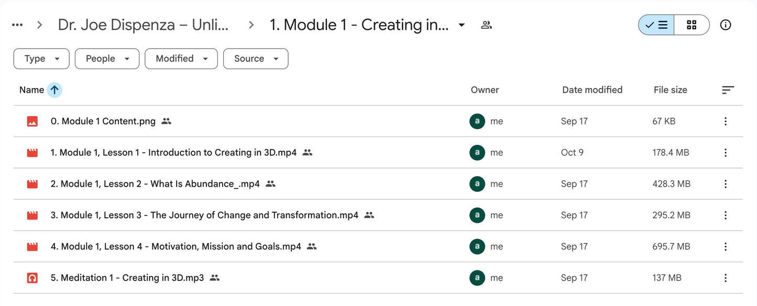Open more actions for Module 1 Content.png
The width and height of the screenshot is (757, 306).
725,121
